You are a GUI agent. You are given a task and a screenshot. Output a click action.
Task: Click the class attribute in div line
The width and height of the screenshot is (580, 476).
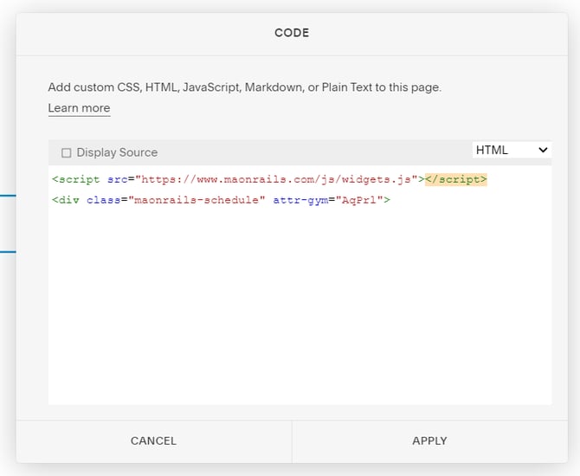(x=103, y=200)
